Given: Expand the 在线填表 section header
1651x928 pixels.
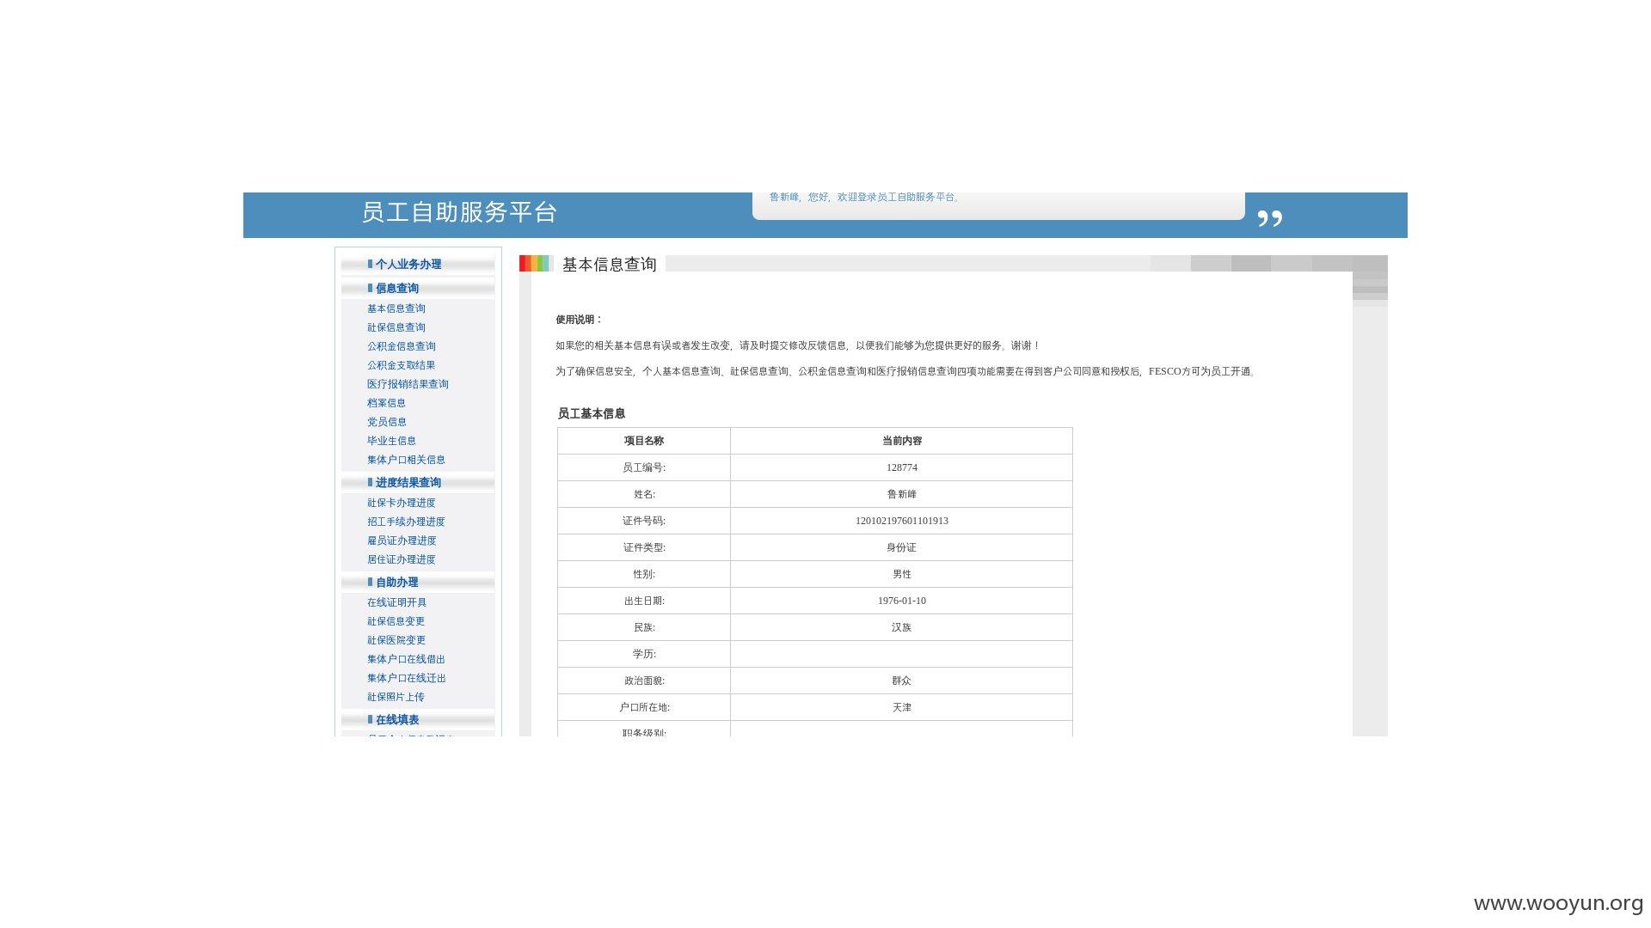Looking at the screenshot, I should coord(397,720).
